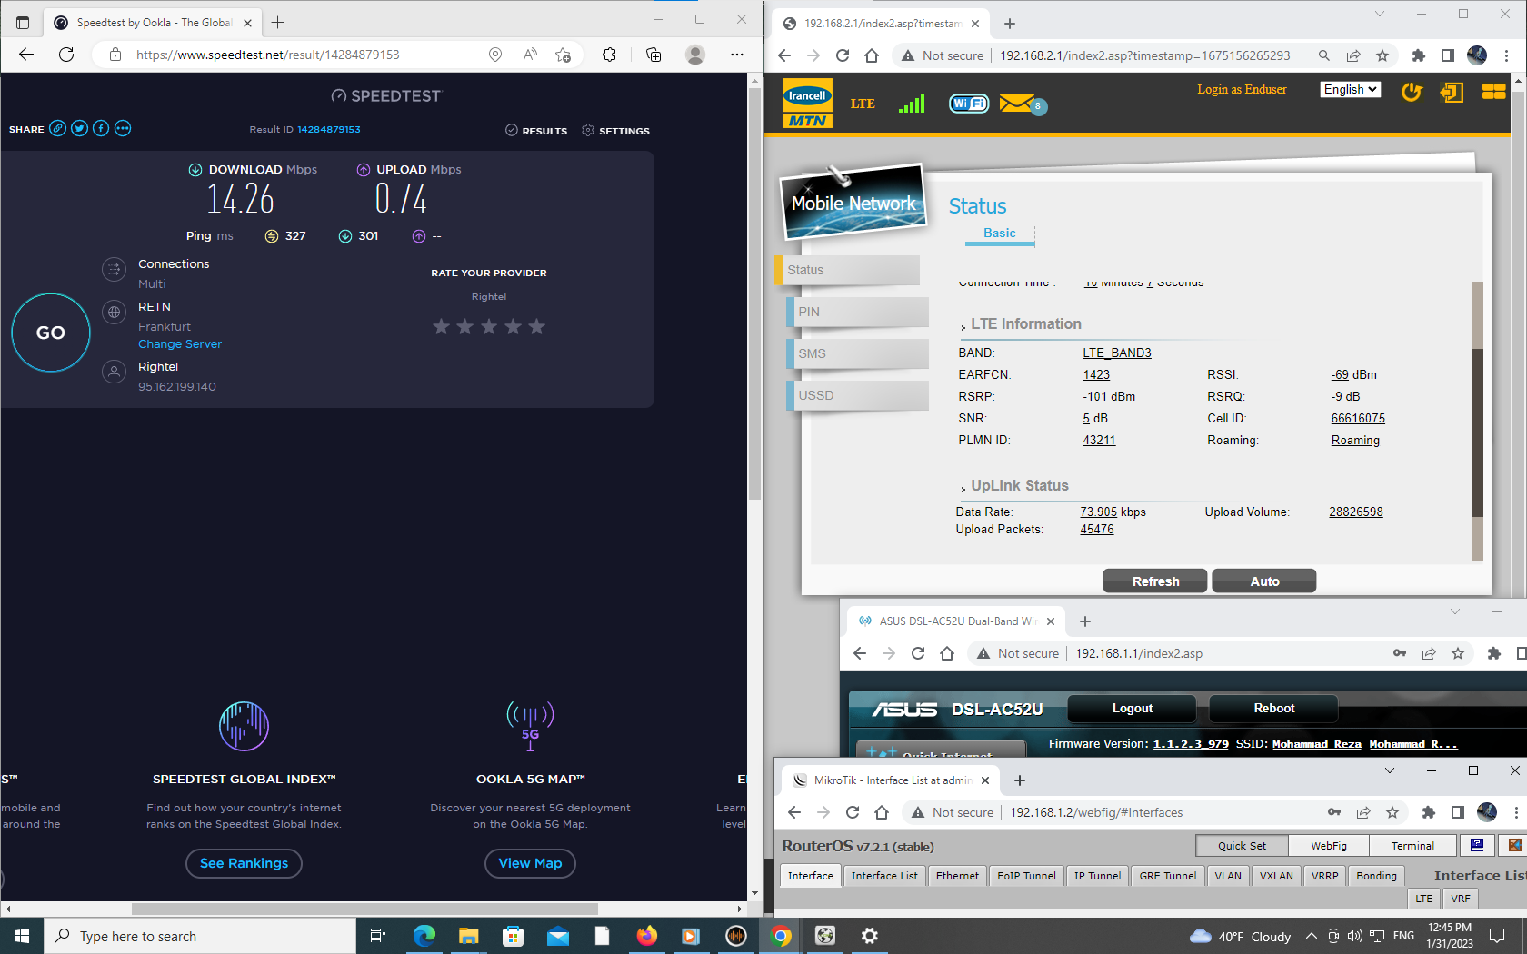Open Windows Settings gear in taskbar

870,936
